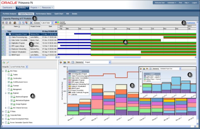The width and height of the screenshot is (200, 129).
Task: Click the role hierarchy icon above Group By
Action: pos(3,62)
